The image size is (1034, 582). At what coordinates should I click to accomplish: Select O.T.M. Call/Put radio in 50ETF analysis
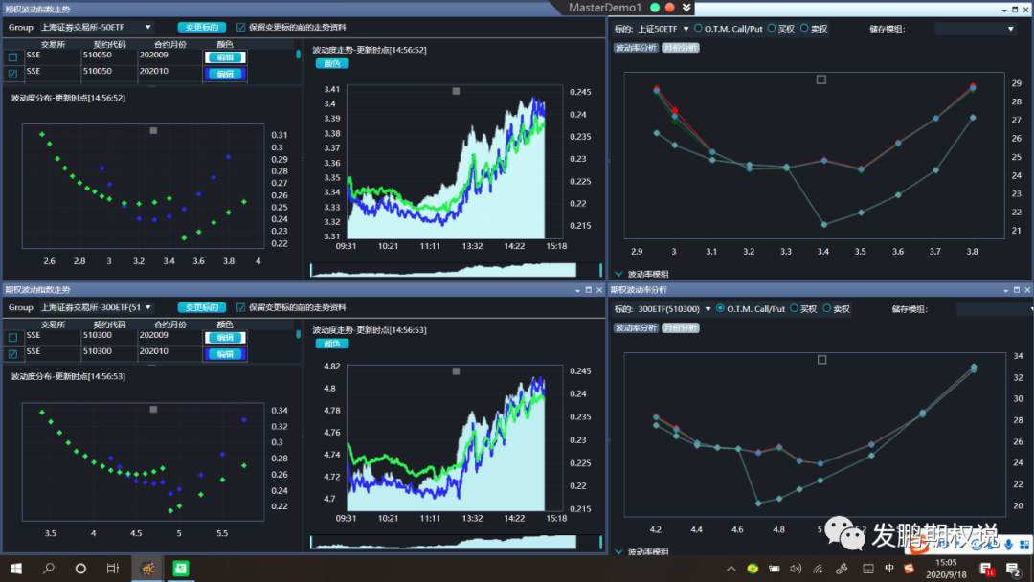click(x=698, y=29)
